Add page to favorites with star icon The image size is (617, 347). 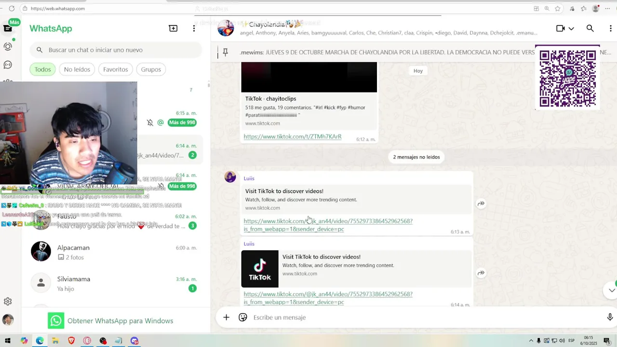[x=558, y=8]
